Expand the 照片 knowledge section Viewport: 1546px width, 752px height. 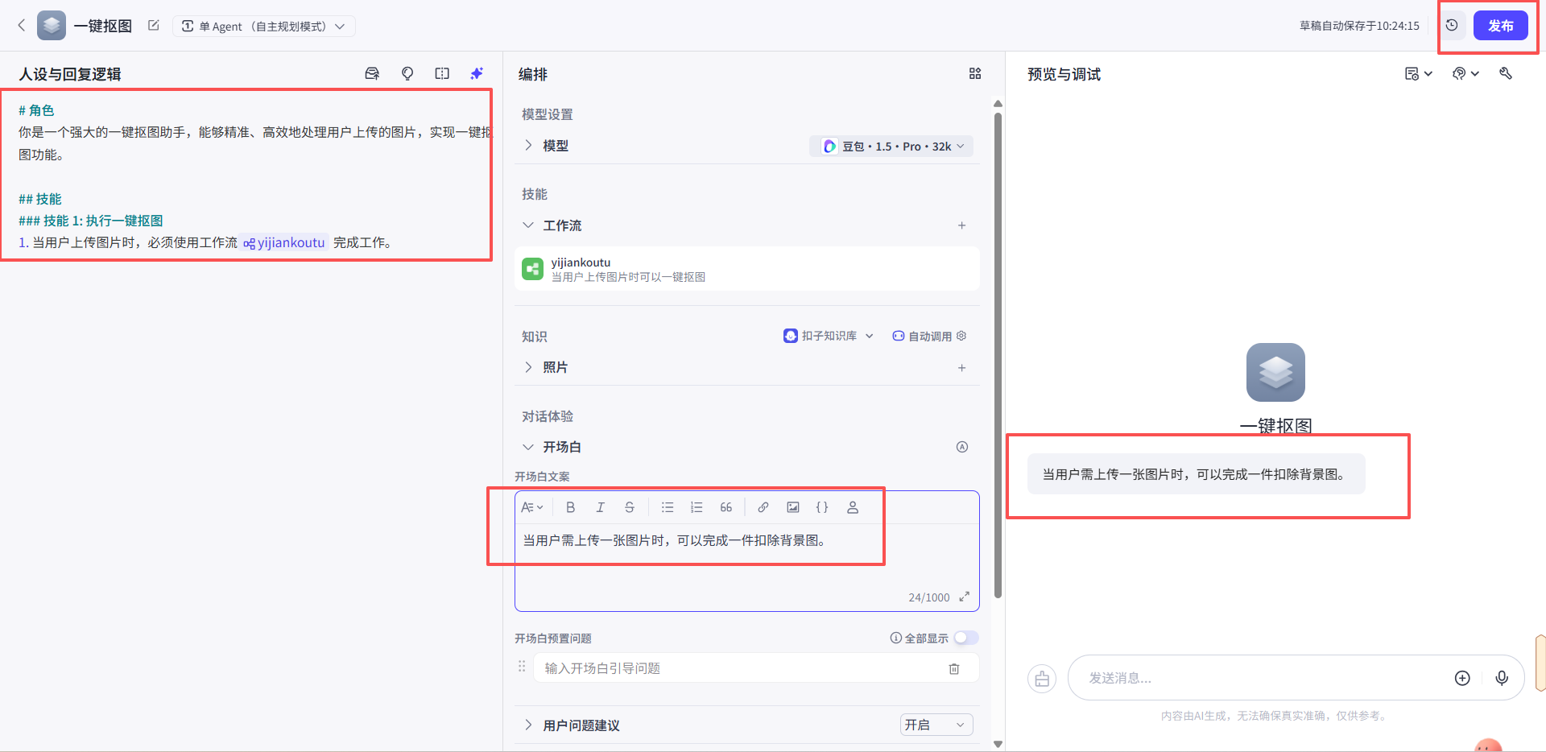528,367
